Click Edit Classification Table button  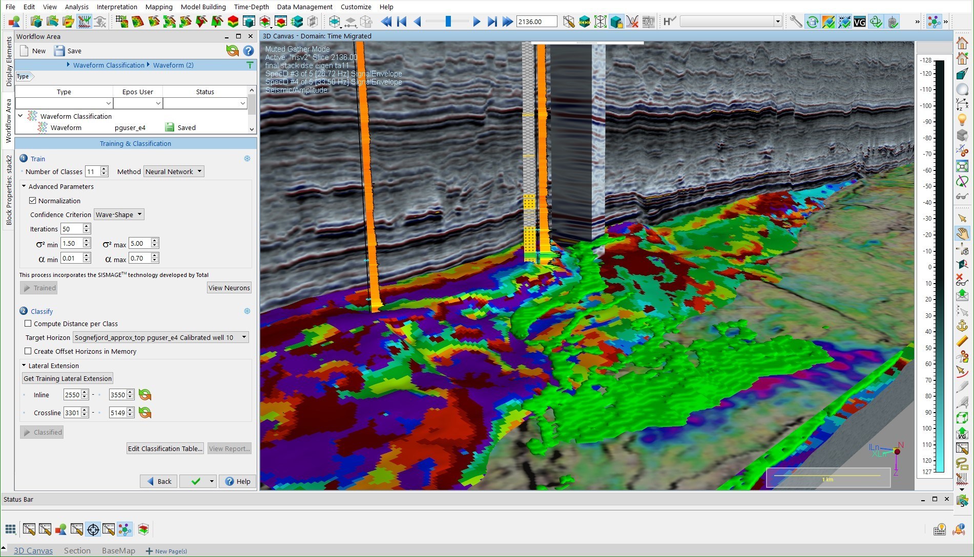[x=165, y=448]
